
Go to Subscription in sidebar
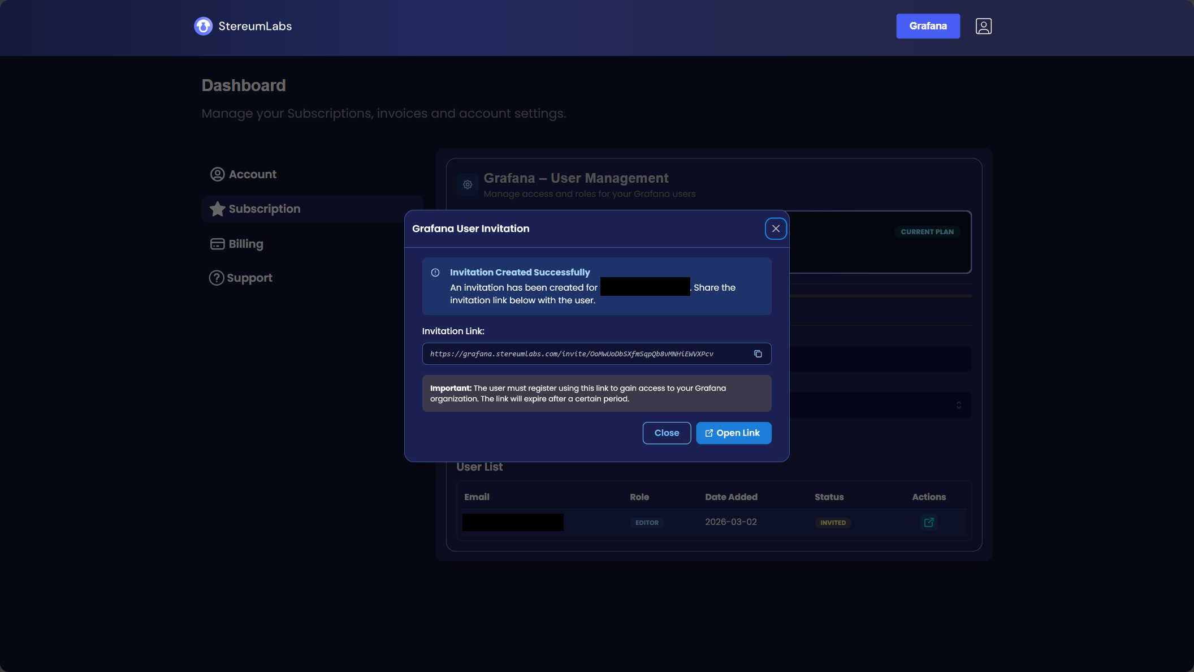(312, 209)
